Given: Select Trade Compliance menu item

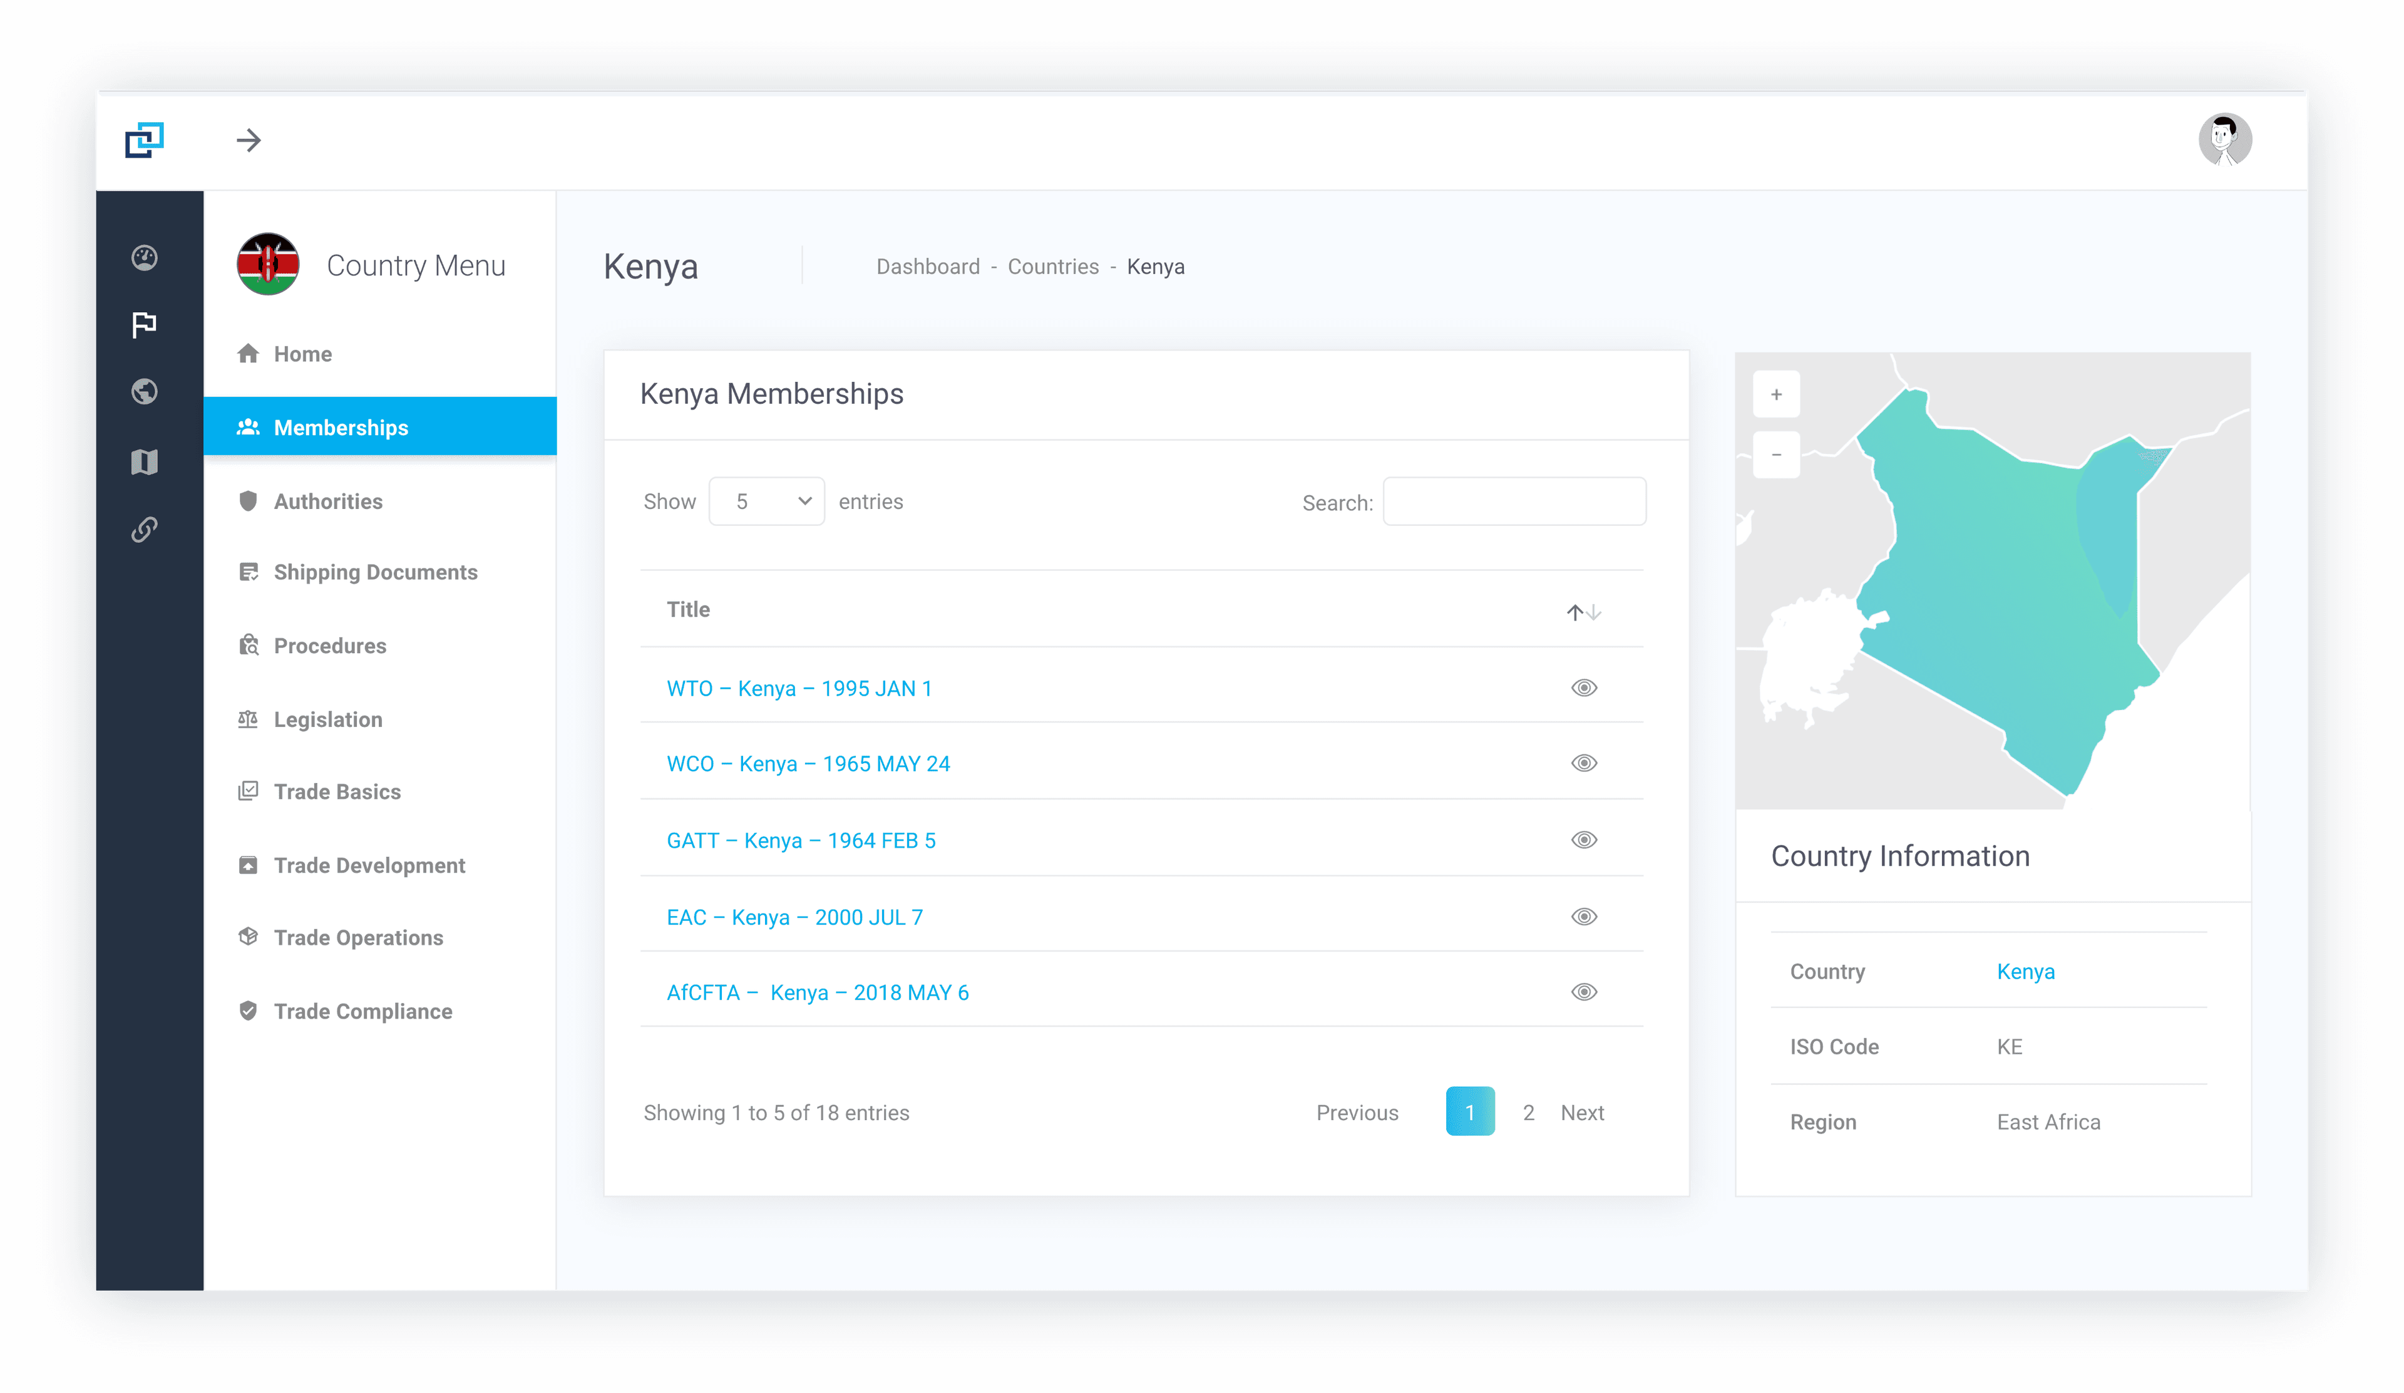Looking at the screenshot, I should tap(362, 1010).
